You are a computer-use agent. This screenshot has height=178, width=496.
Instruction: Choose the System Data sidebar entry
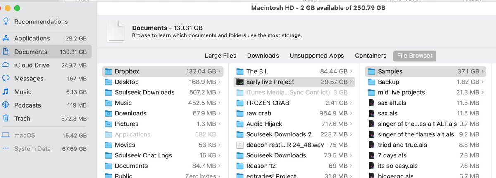point(46,149)
